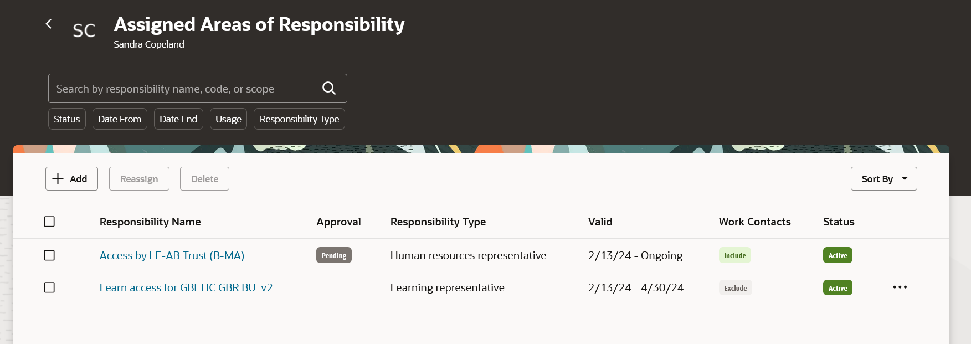This screenshot has width=971, height=344.
Task: Open the Date From filter
Action: (120, 119)
